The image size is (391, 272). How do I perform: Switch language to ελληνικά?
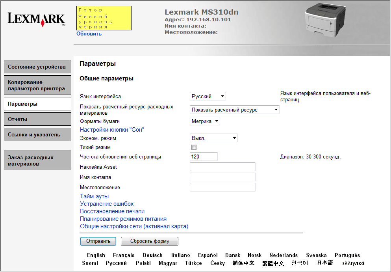(353, 263)
